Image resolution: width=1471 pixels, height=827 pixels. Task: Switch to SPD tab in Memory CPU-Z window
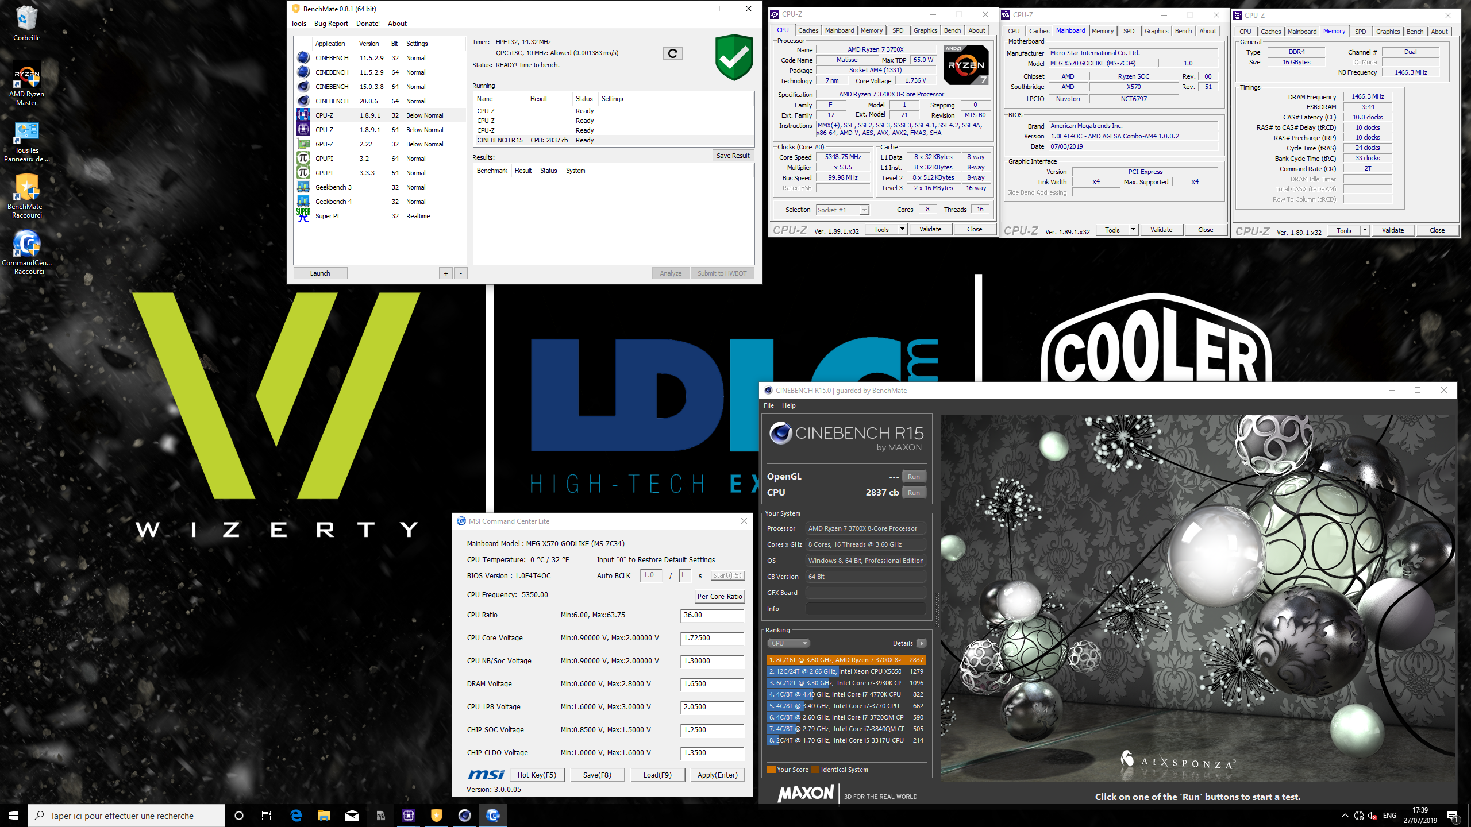1360,32
